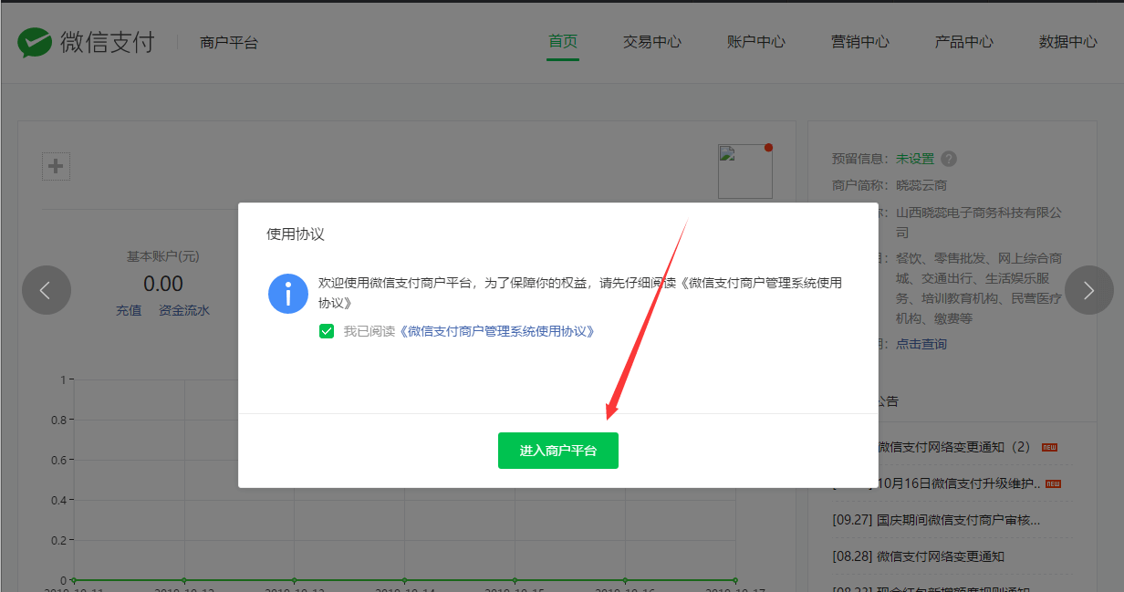Click the 0.00 balance value
Image resolution: width=1124 pixels, height=592 pixels.
pos(163,284)
